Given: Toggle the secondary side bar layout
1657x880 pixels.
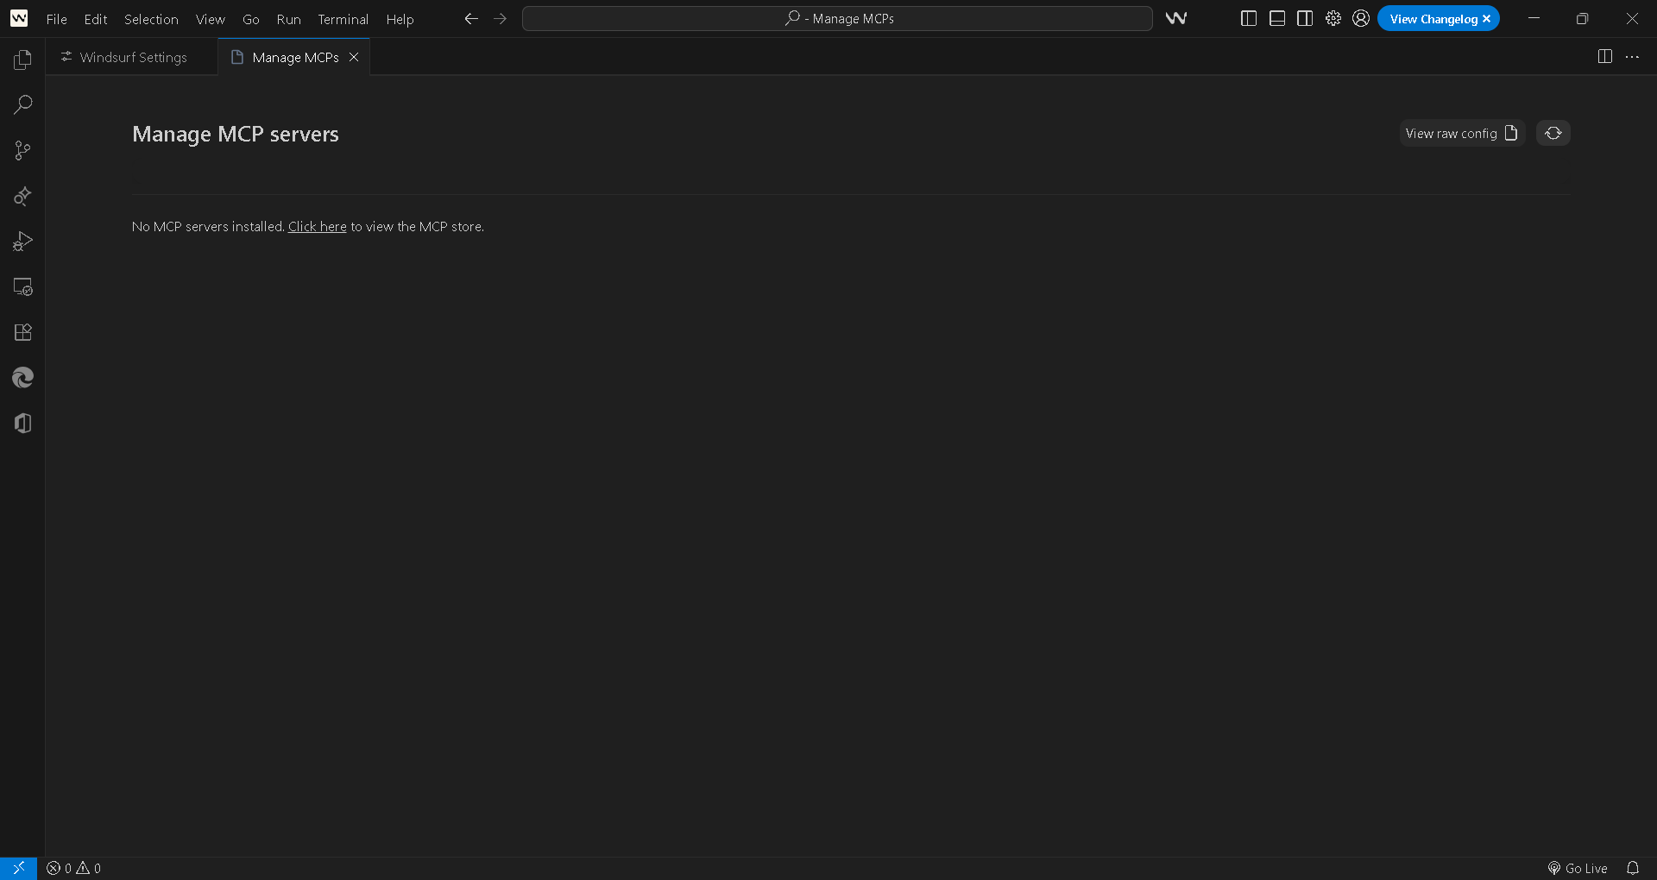Looking at the screenshot, I should tap(1305, 18).
